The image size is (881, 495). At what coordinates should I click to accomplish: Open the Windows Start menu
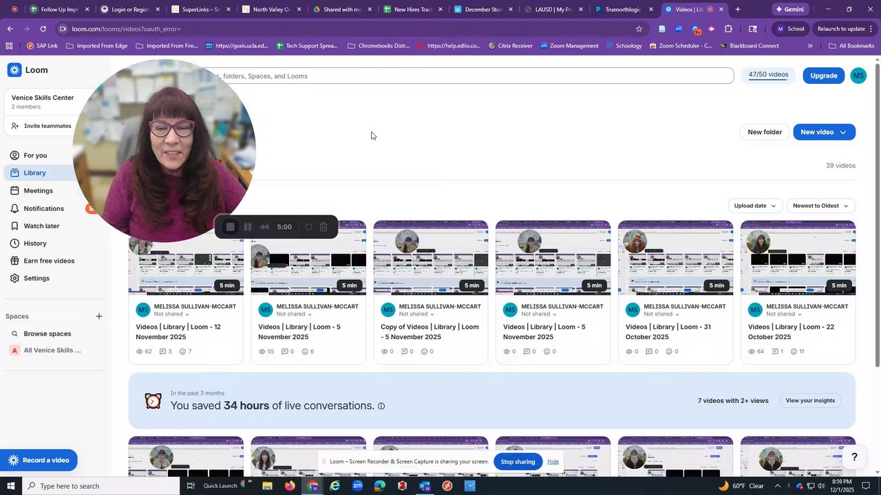[10, 486]
